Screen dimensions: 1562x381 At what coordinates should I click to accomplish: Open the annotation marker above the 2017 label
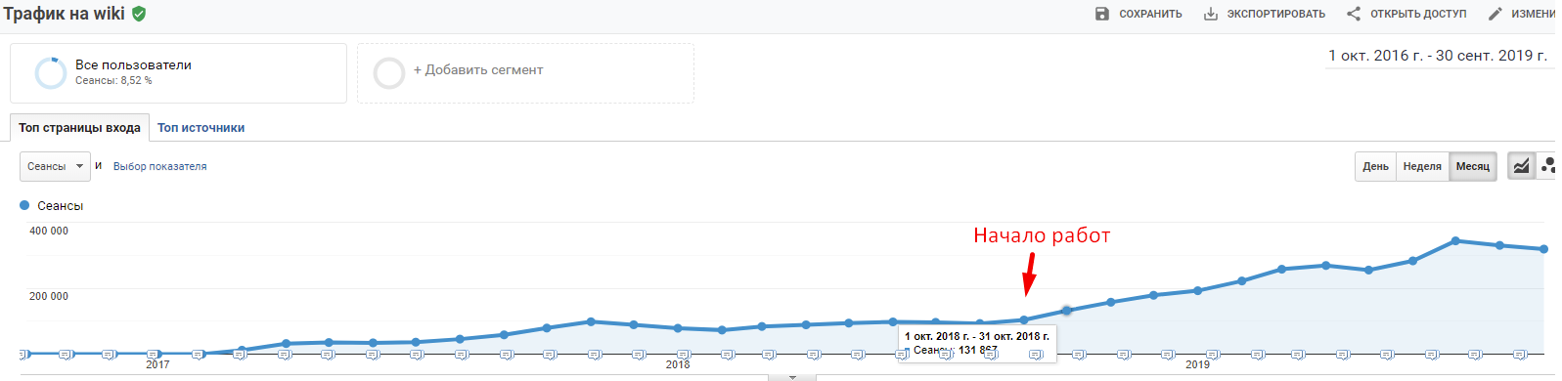tap(153, 355)
